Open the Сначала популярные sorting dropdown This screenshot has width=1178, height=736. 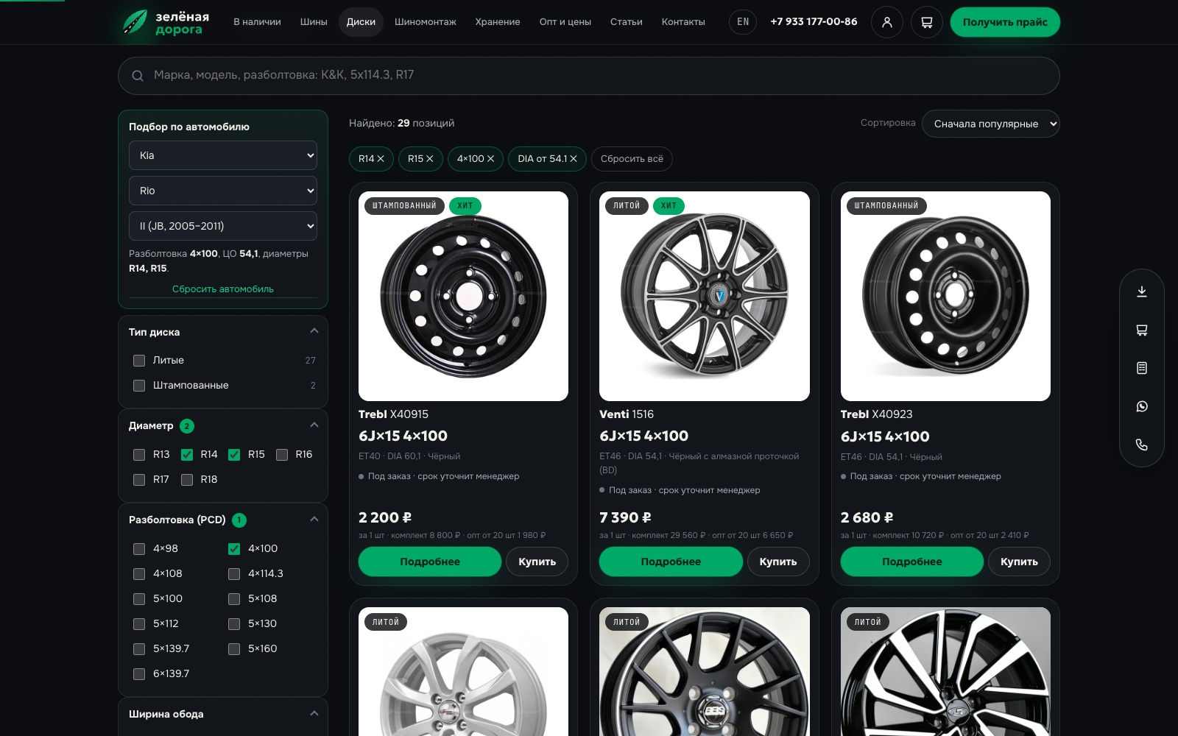990,124
